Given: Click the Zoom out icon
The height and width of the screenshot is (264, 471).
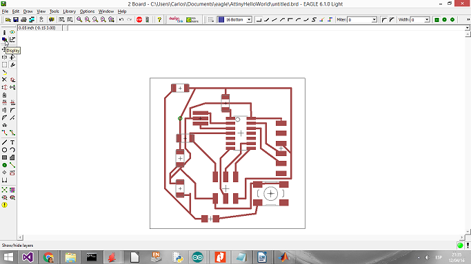Looking at the screenshot, I should click(x=95, y=20).
